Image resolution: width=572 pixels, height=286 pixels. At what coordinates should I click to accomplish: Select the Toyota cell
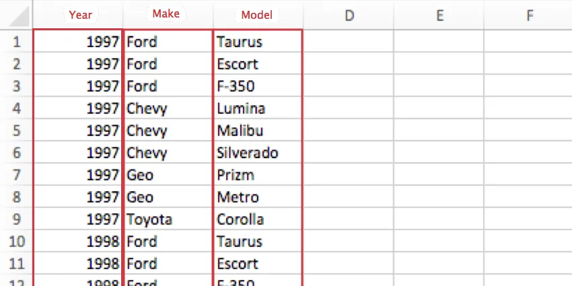[x=149, y=219]
